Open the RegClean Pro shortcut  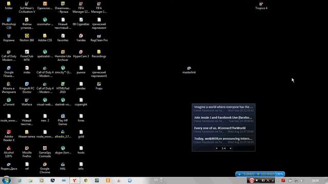point(99,38)
